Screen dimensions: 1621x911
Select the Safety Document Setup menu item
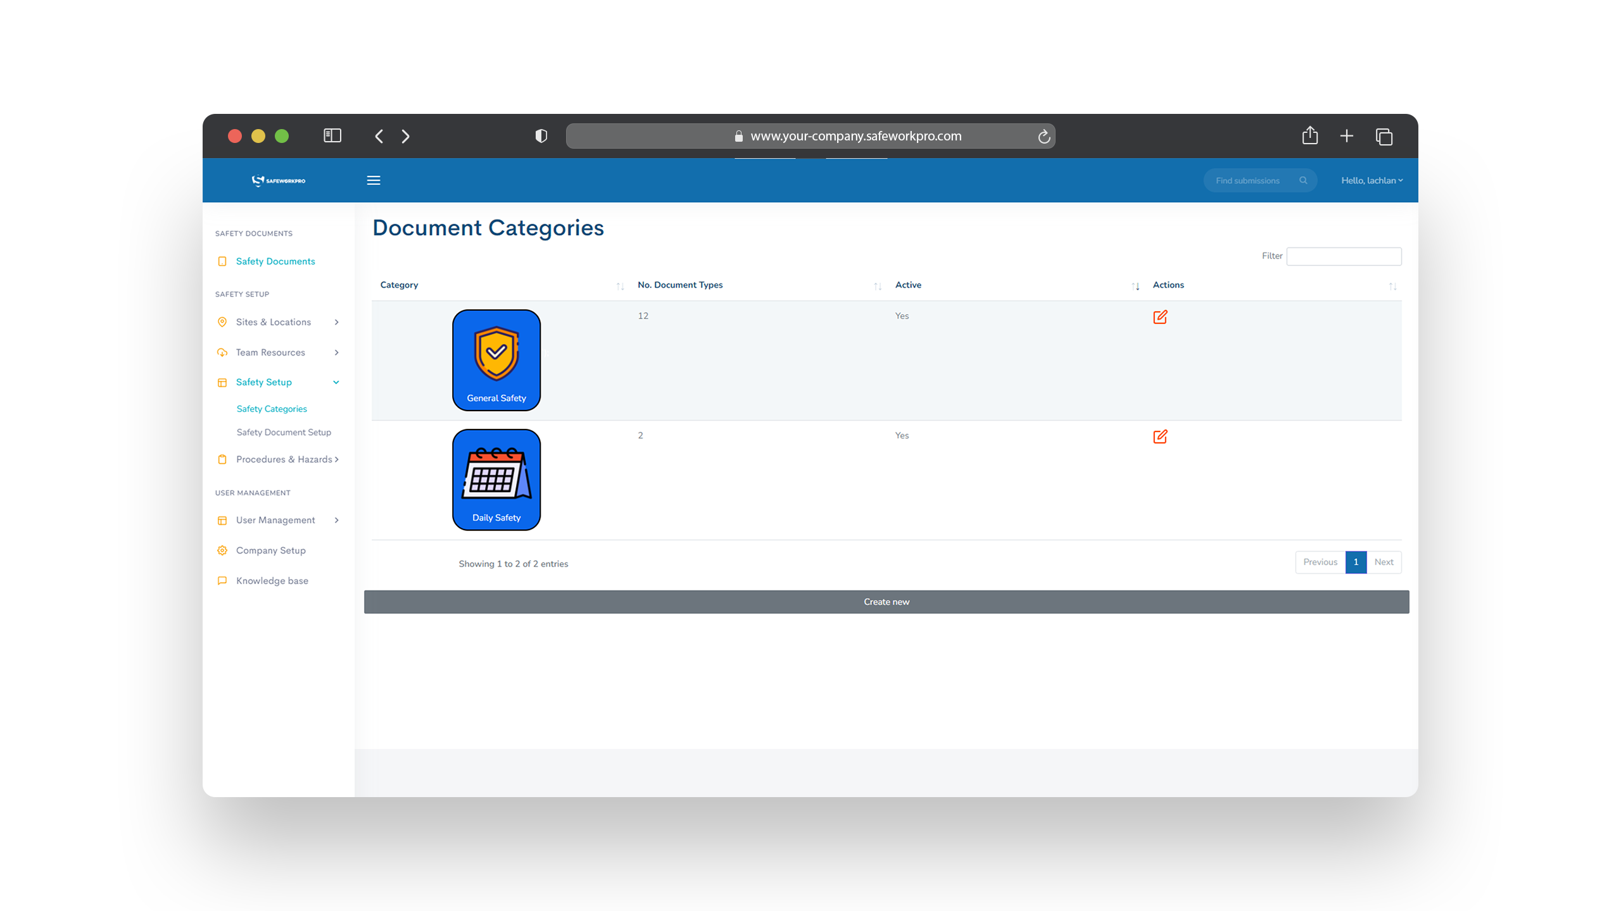click(284, 431)
